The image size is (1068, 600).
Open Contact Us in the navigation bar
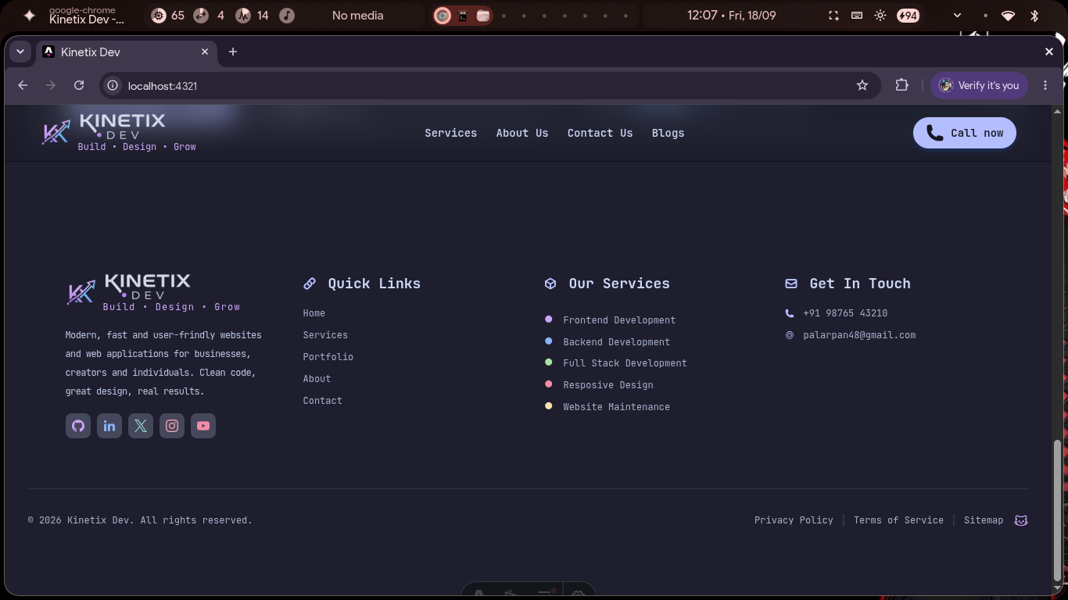[x=600, y=133]
